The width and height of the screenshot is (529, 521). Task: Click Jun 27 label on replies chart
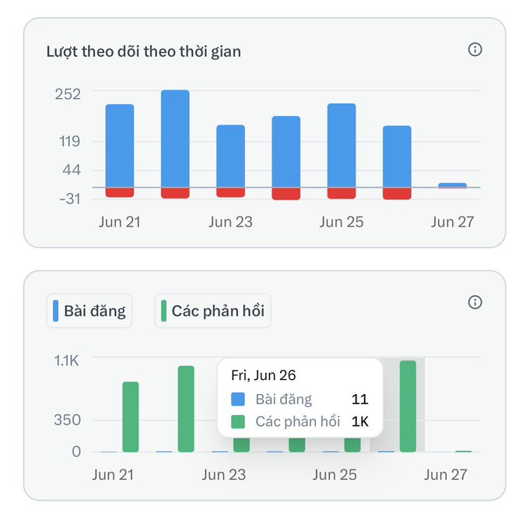pyautogui.click(x=446, y=475)
